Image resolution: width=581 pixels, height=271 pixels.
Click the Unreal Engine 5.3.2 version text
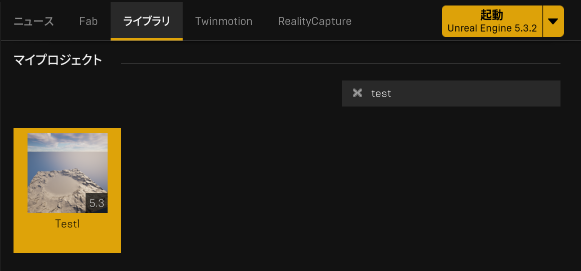[492, 28]
